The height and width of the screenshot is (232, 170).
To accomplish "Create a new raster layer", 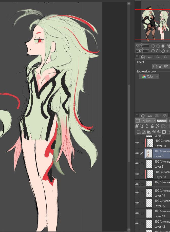I will coord(139,132).
